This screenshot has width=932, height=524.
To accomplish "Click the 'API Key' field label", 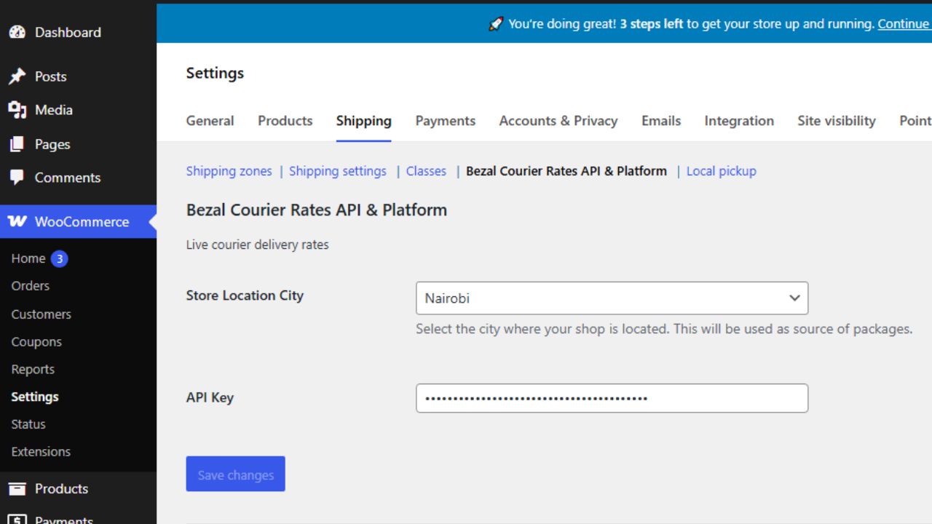I will coord(210,397).
